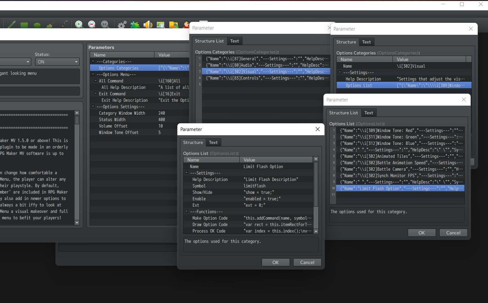
Task: Select the Shadow Pen tool
Action: coord(65,24)
